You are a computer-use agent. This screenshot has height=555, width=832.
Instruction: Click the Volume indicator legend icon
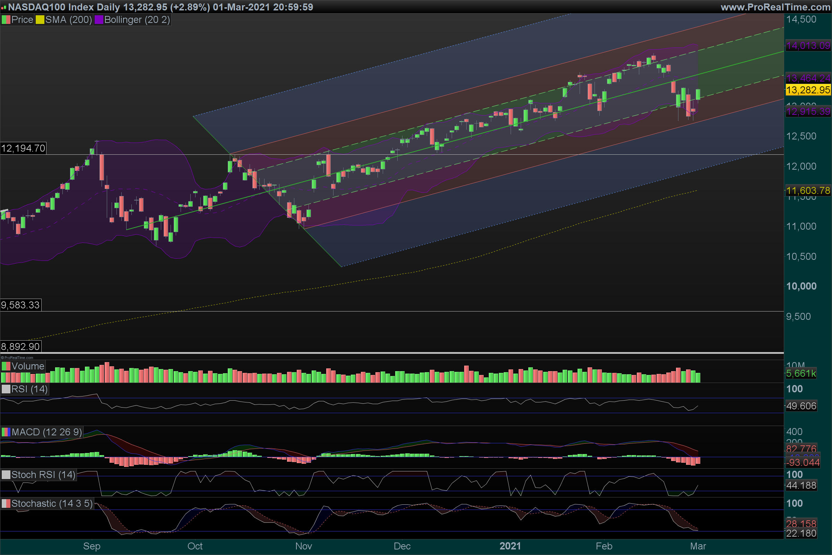coord(6,366)
